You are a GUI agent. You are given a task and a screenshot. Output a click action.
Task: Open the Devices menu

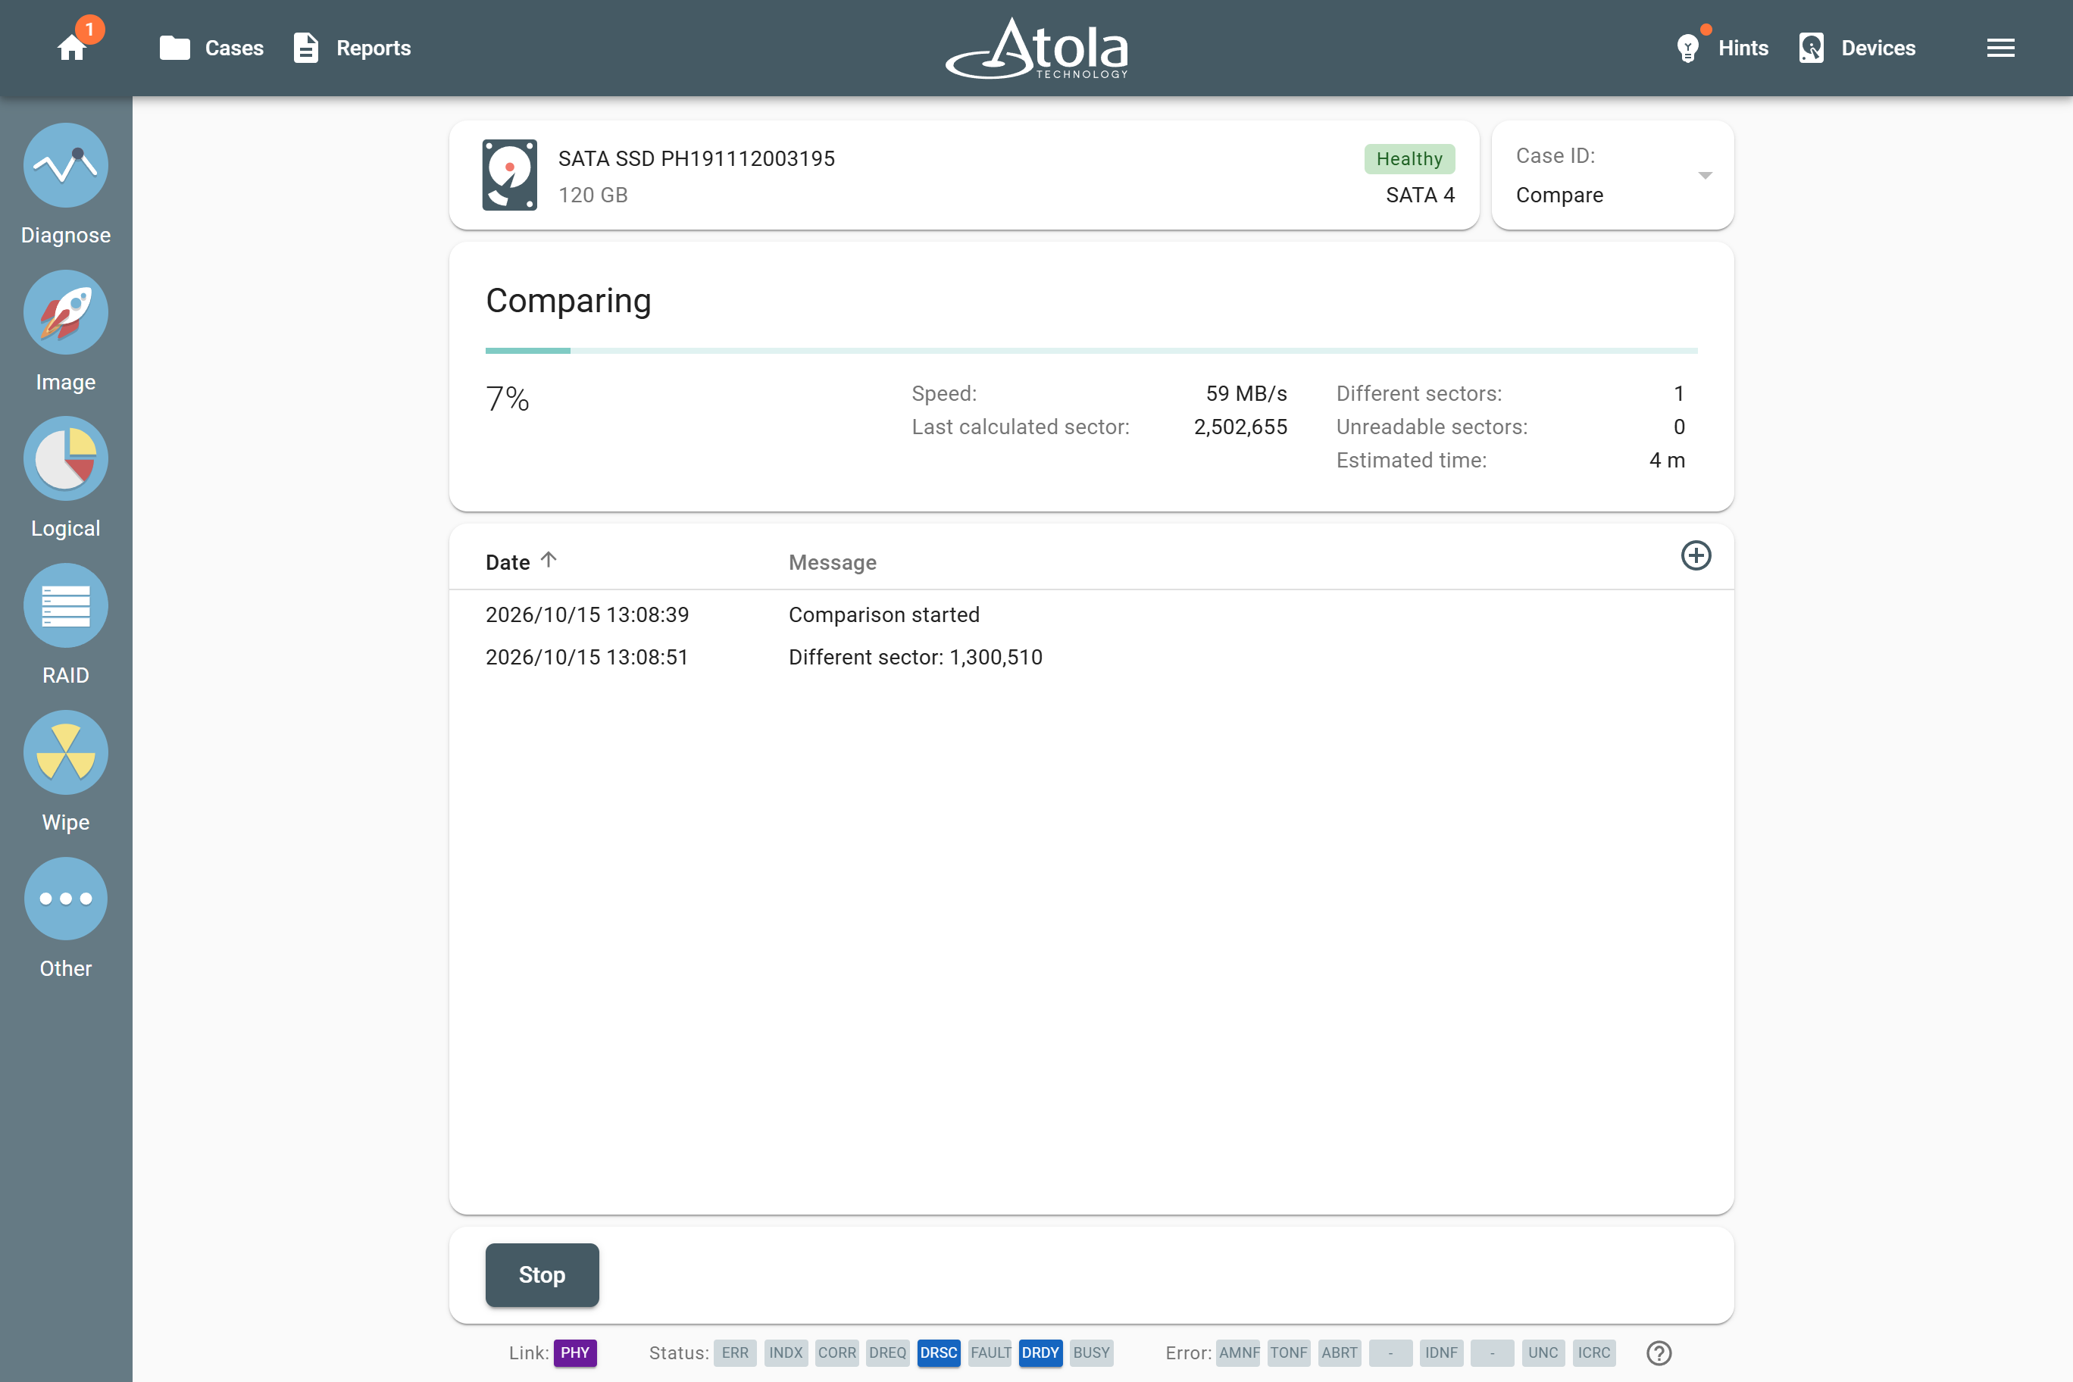(x=1856, y=48)
